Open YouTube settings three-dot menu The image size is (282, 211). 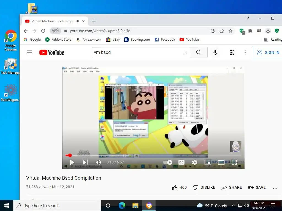pos(245,52)
